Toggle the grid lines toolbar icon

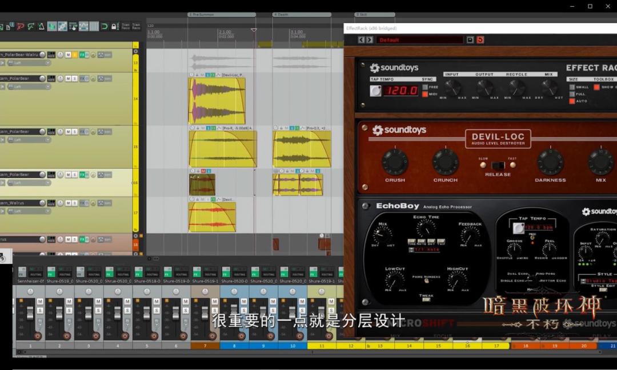(x=94, y=26)
